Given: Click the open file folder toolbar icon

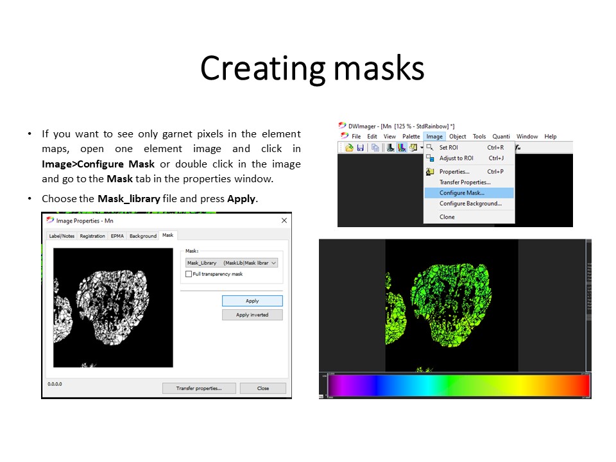Looking at the screenshot, I should 350,148.
